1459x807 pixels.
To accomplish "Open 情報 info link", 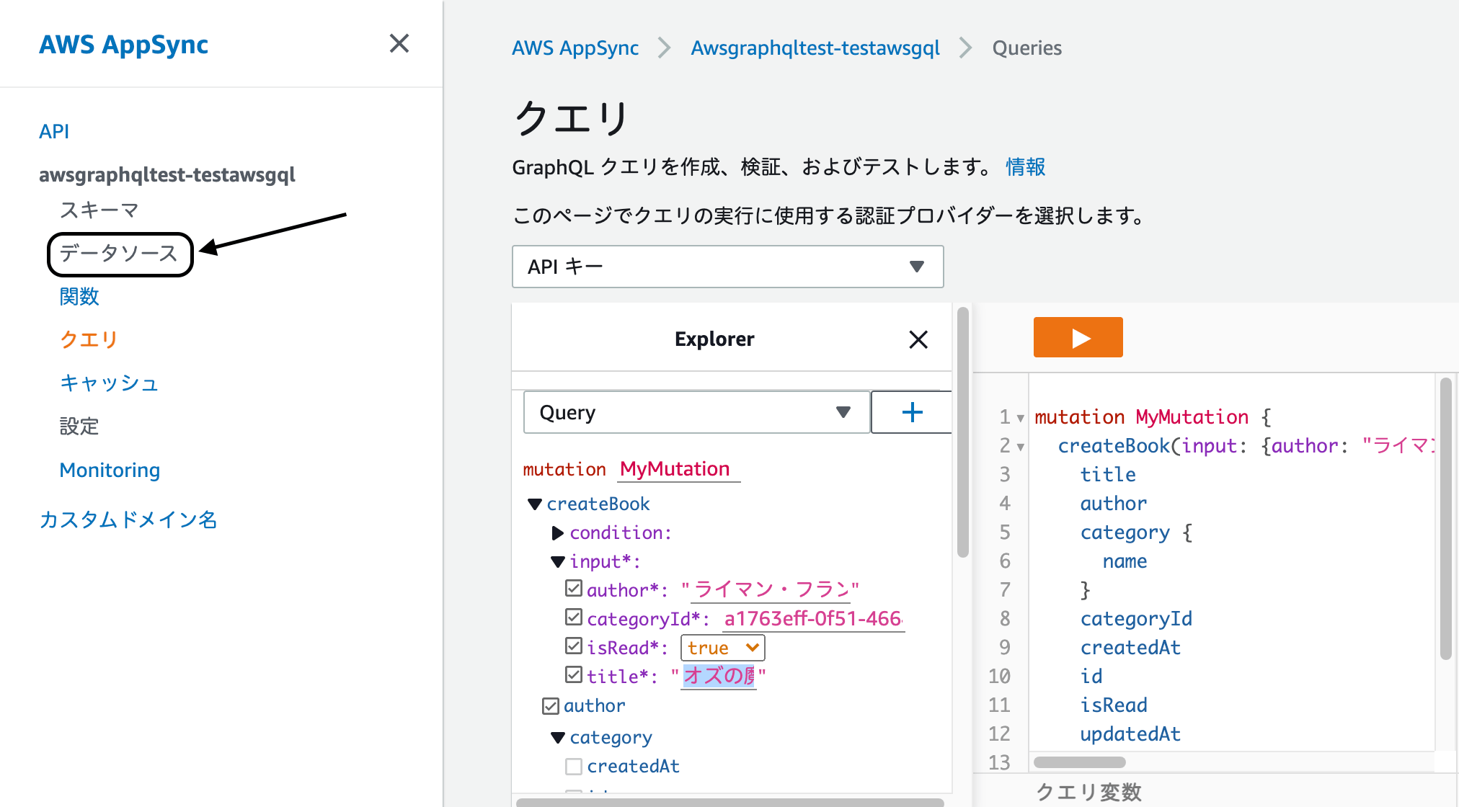I will click(1025, 167).
